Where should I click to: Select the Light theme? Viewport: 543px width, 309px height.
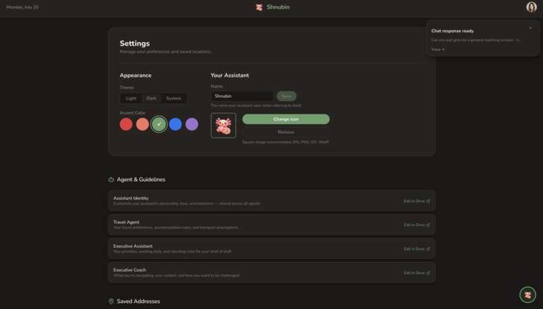pyautogui.click(x=131, y=98)
